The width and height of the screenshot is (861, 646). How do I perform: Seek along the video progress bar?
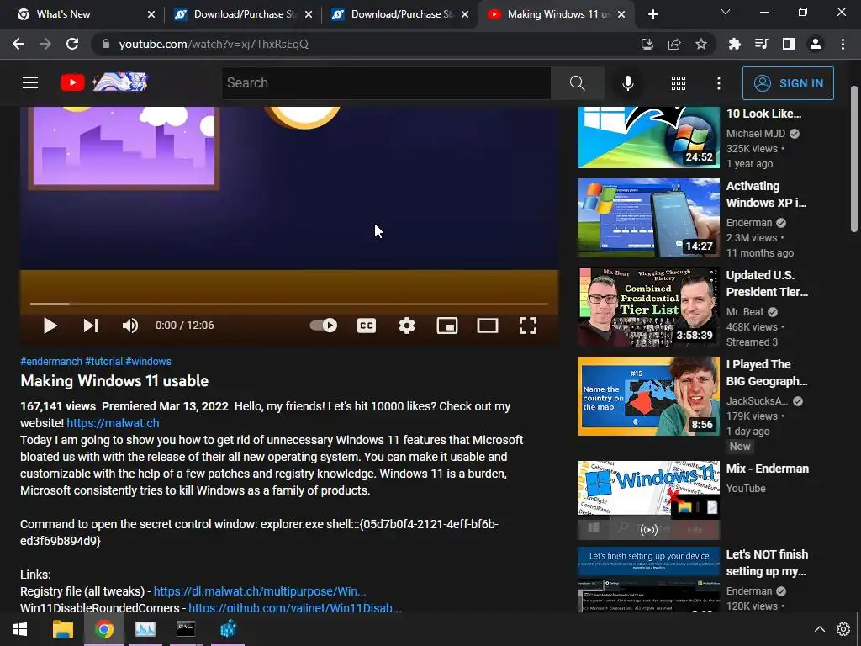coord(289,304)
